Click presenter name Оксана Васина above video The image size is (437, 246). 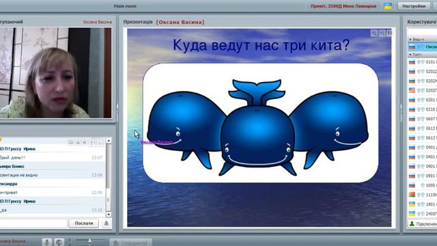click(x=97, y=22)
